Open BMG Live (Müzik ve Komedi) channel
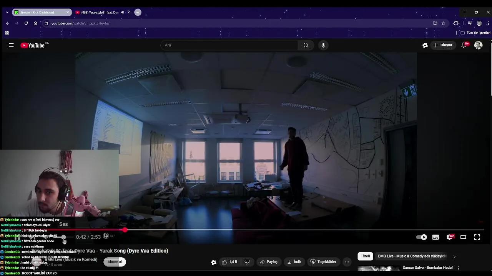Viewport: 492px width, 276px height. tap(71, 260)
